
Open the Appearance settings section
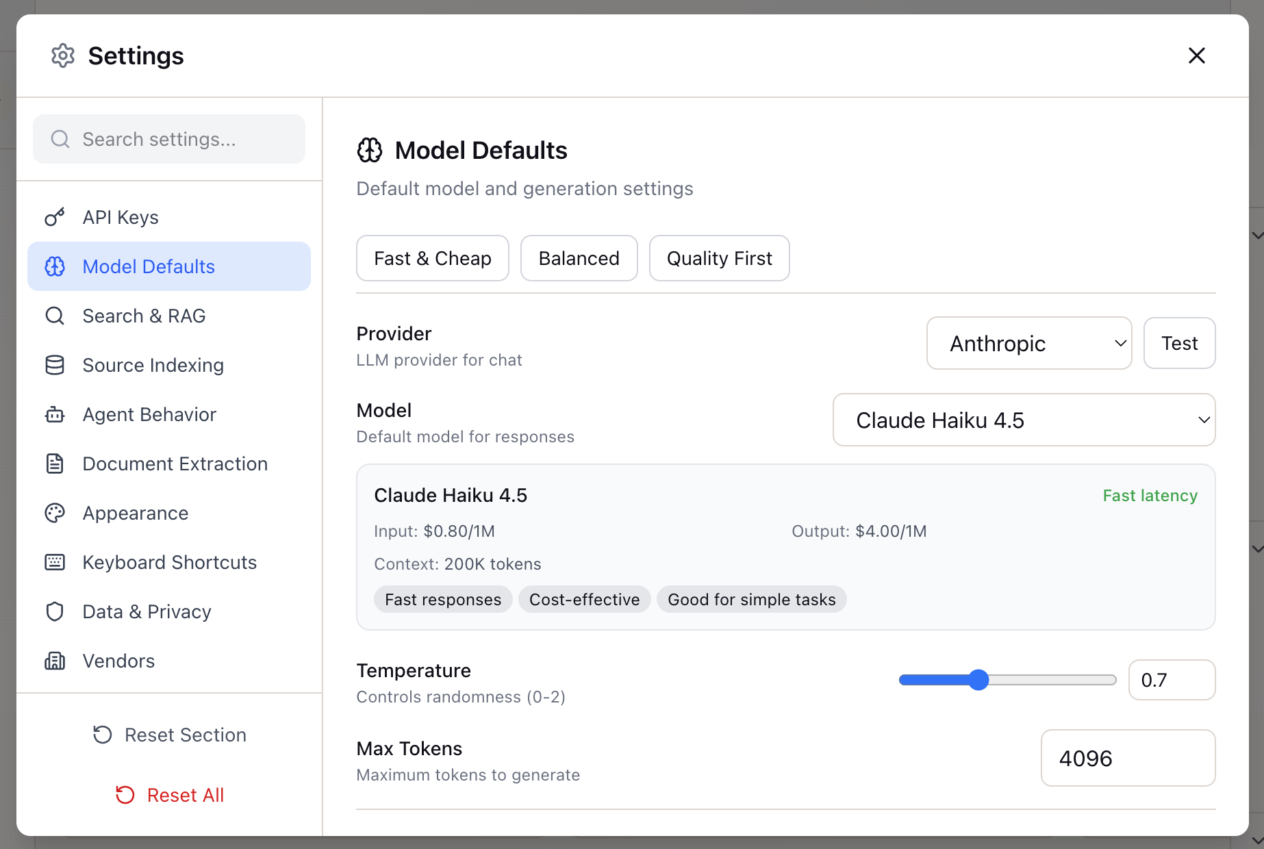(x=135, y=513)
